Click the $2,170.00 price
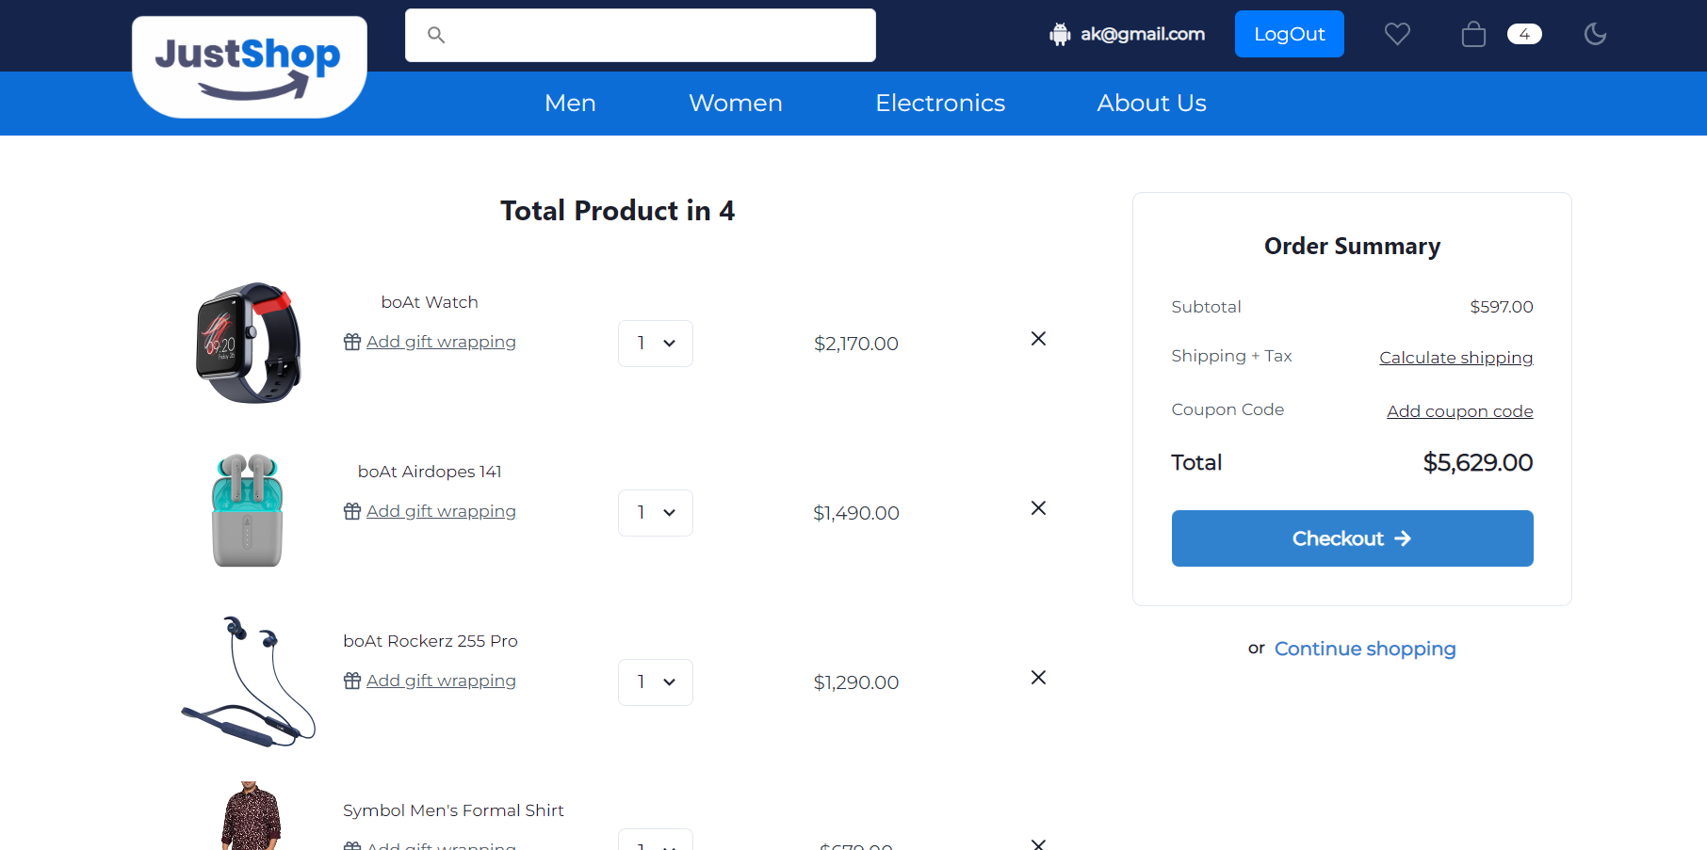This screenshot has height=850, width=1707. point(856,344)
